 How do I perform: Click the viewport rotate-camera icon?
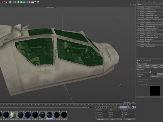click(133, 5)
